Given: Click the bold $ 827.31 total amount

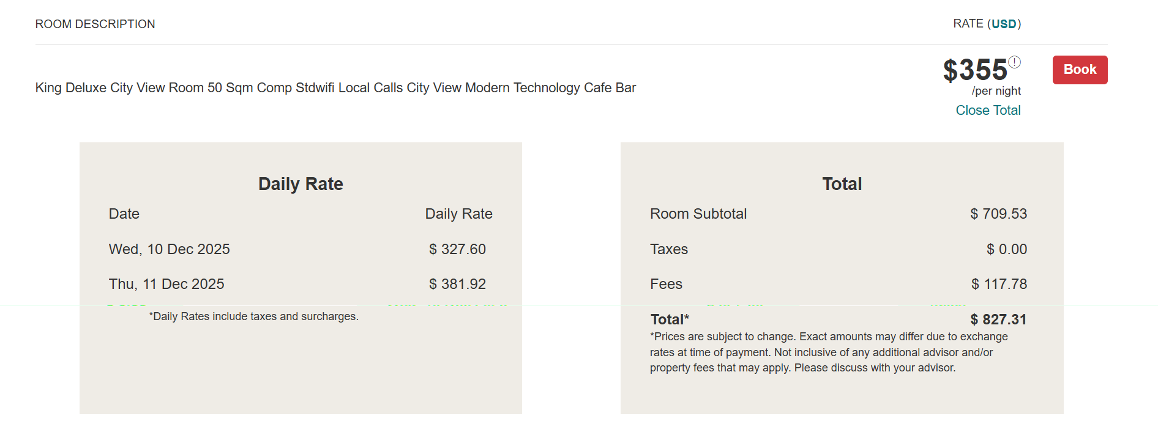Looking at the screenshot, I should [x=998, y=319].
